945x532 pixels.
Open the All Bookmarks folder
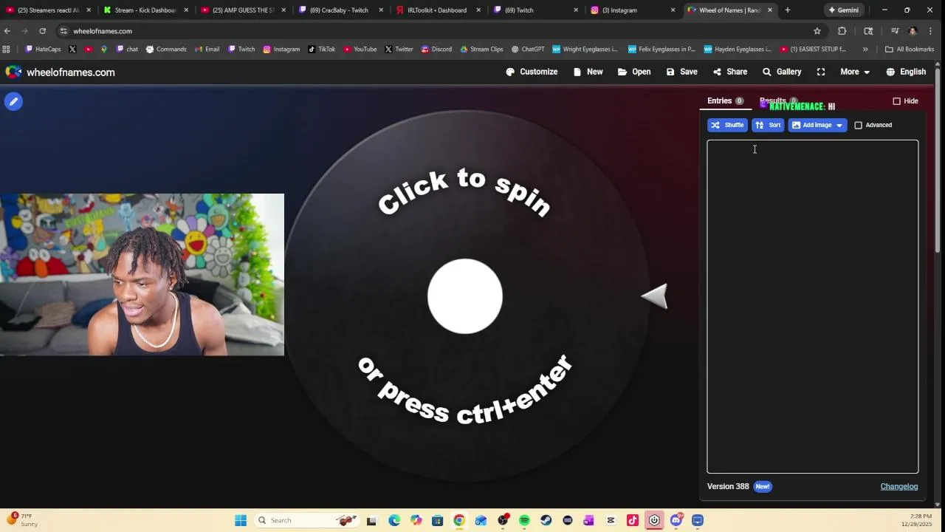(x=910, y=50)
